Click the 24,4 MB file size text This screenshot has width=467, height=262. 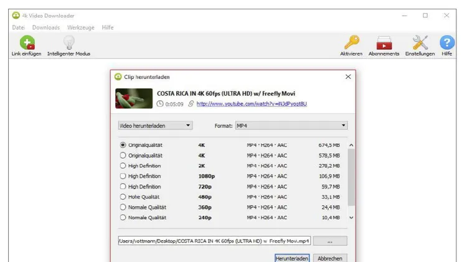331,207
